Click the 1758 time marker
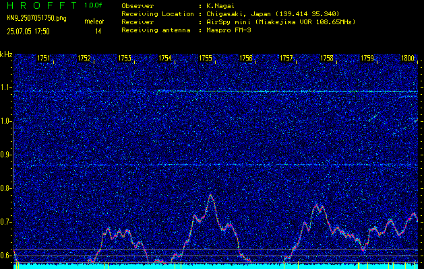 (327, 58)
